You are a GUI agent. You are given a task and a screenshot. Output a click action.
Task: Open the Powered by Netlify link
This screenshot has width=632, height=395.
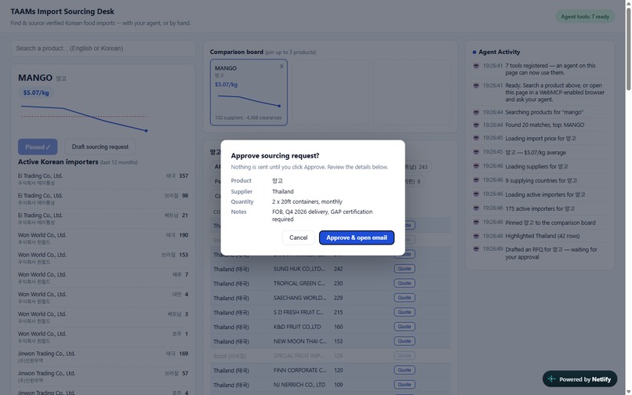tap(579, 379)
